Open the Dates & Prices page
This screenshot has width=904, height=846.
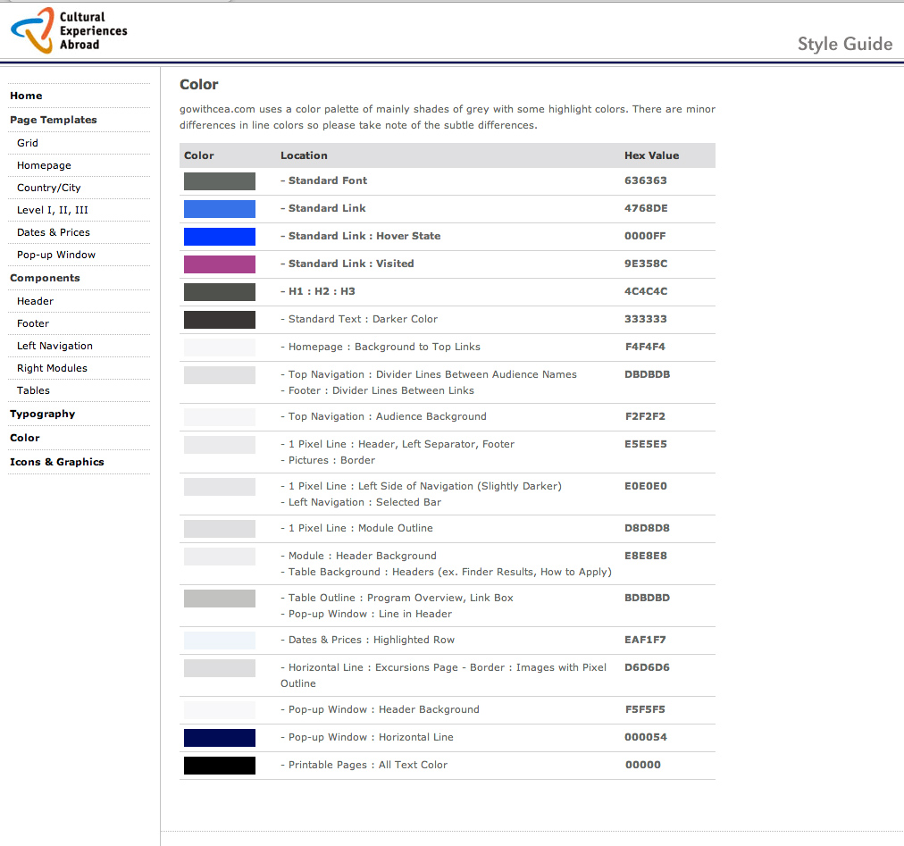(53, 232)
